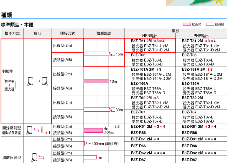Click the ＊2 footnote marker beside 4m
The image size is (230, 163).
coord(117,126)
